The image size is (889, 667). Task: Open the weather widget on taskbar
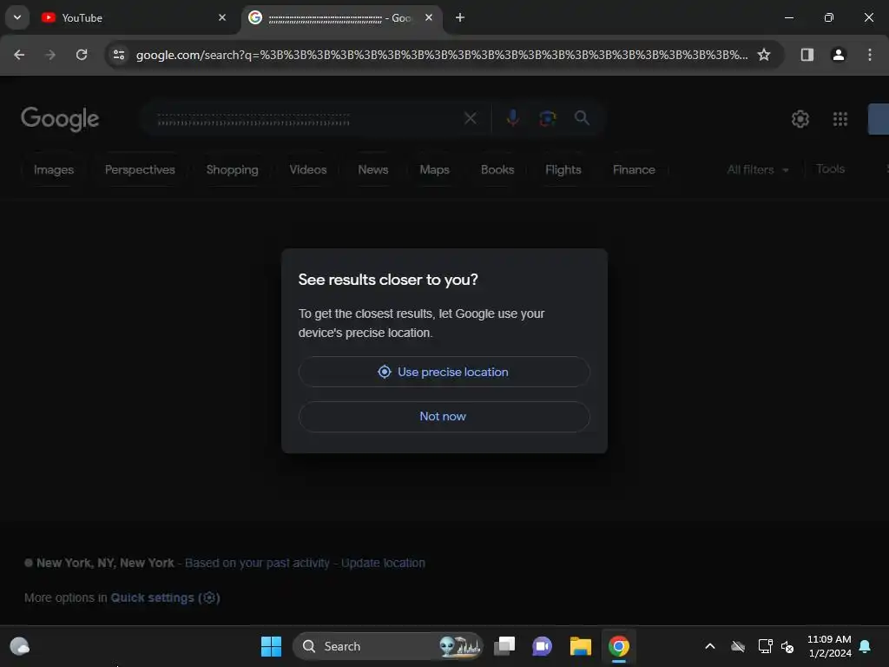pos(20,646)
